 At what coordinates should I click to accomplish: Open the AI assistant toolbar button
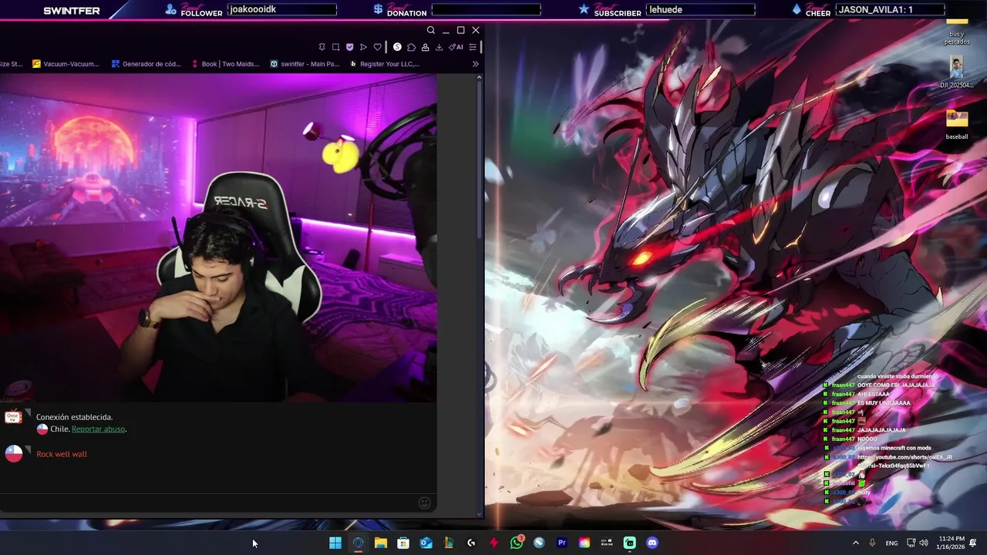456,47
